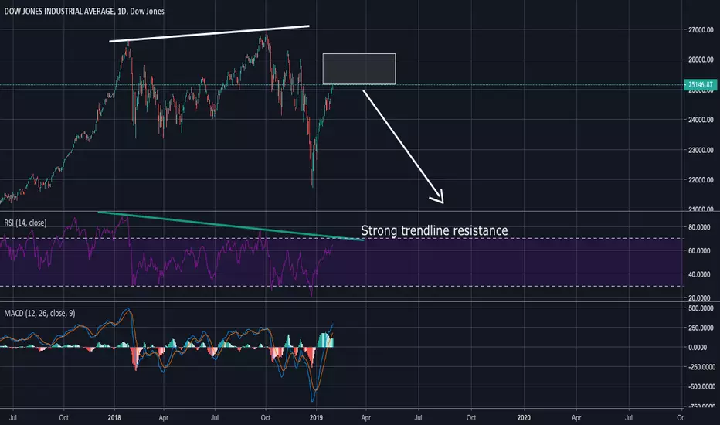Select the 'Strong trendline resistance' text note
This screenshot has width=720, height=425.
(434, 230)
